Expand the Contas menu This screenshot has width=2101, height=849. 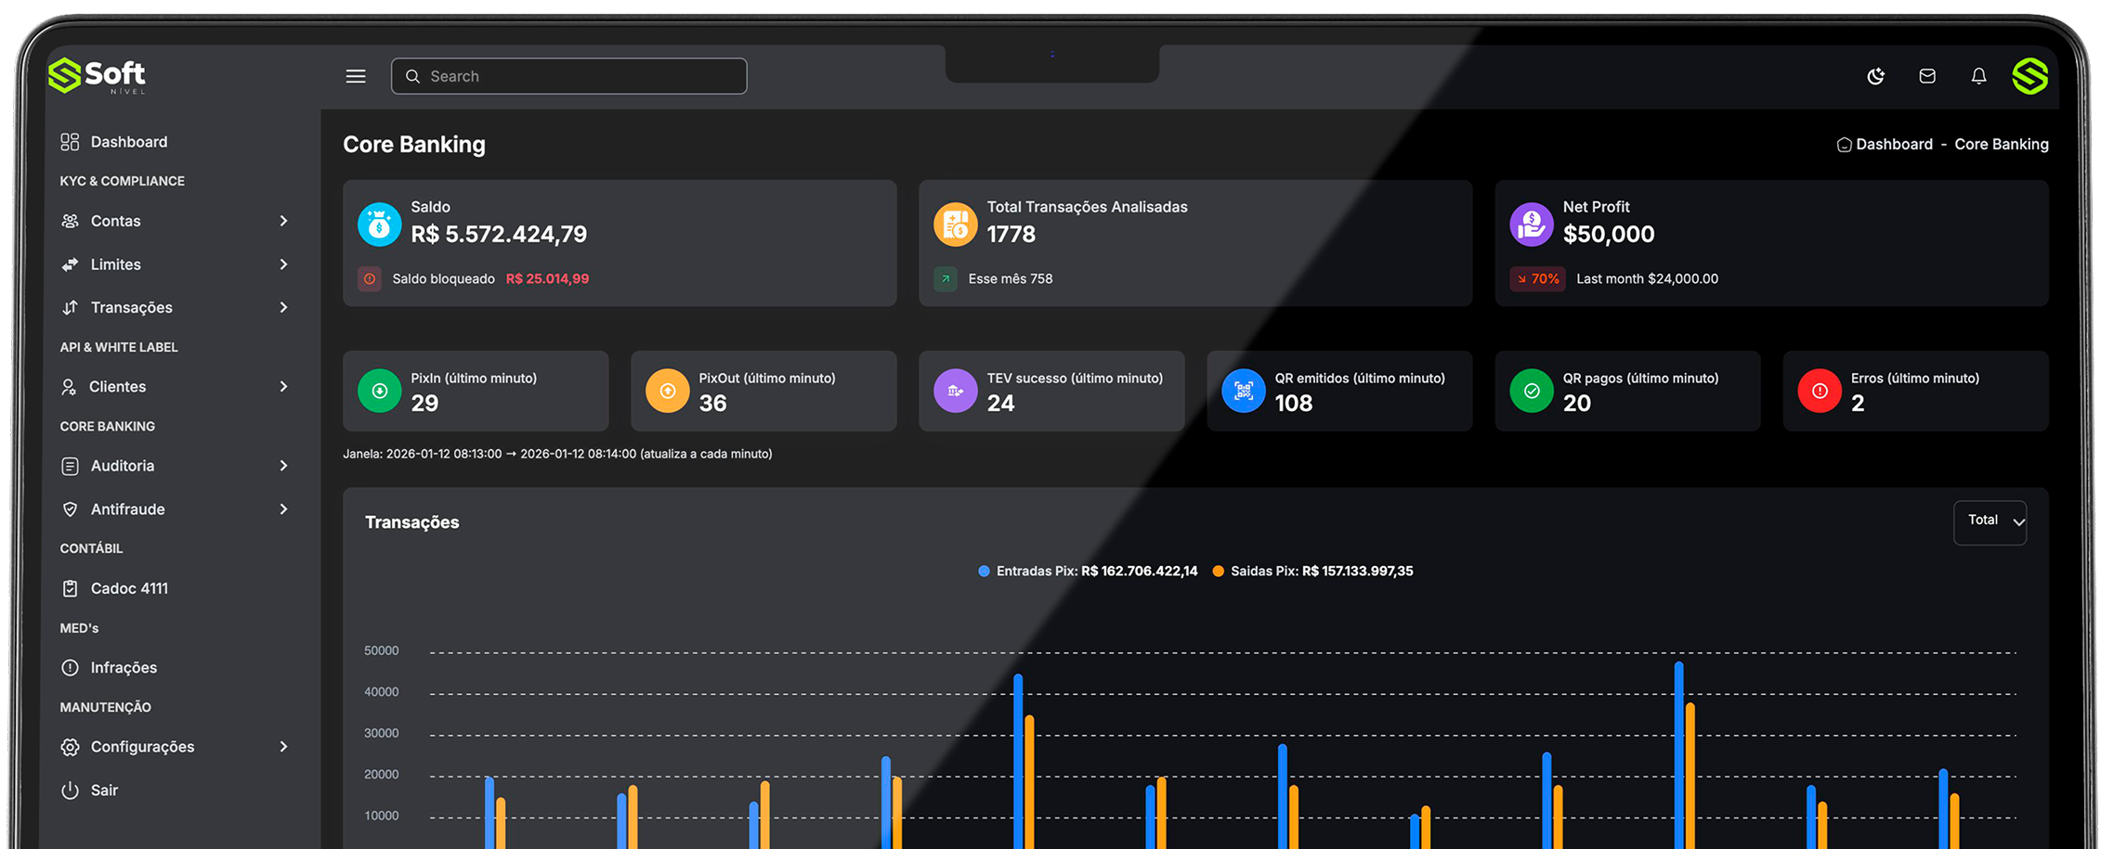[115, 221]
